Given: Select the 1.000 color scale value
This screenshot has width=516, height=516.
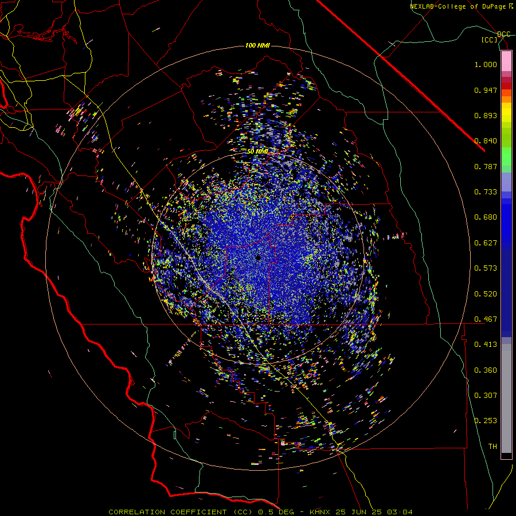Looking at the screenshot, I should click(x=486, y=64).
